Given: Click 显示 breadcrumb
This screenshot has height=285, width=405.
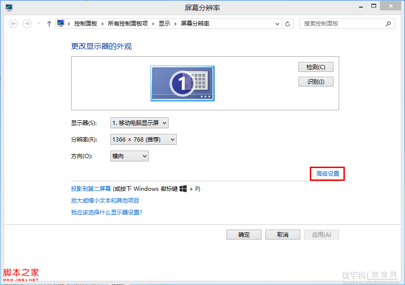Looking at the screenshot, I should (164, 24).
